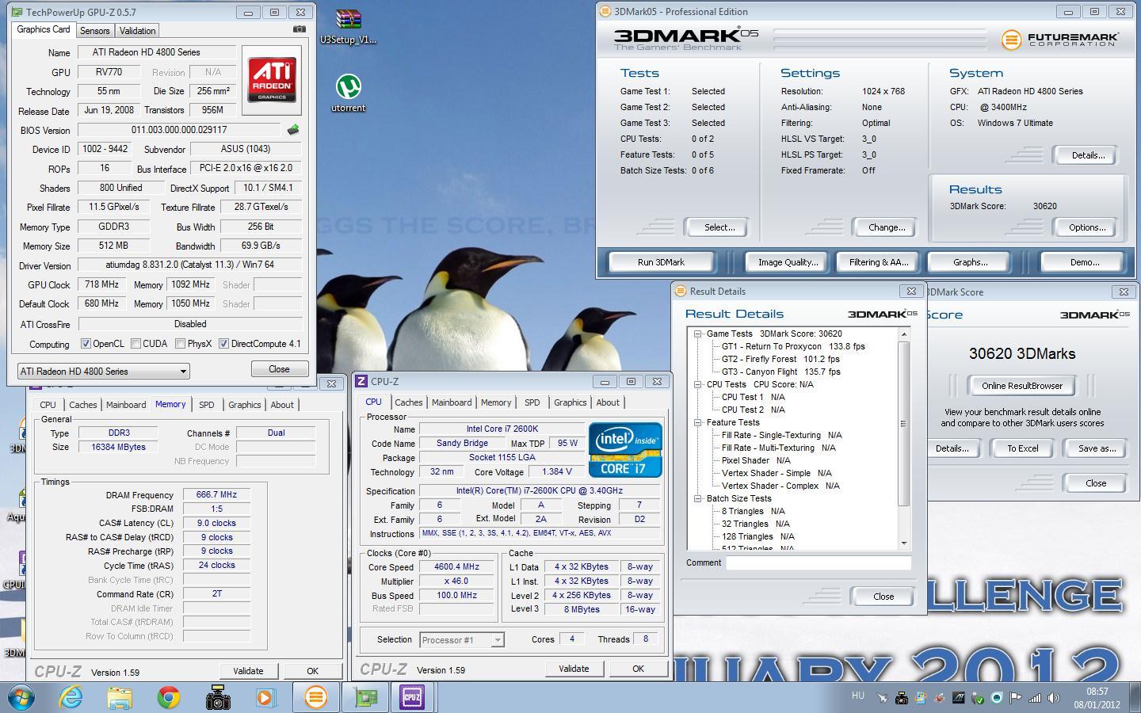Open Internet Explorer from the taskbar
Viewport: 1141px width, 713px height.
point(71,697)
